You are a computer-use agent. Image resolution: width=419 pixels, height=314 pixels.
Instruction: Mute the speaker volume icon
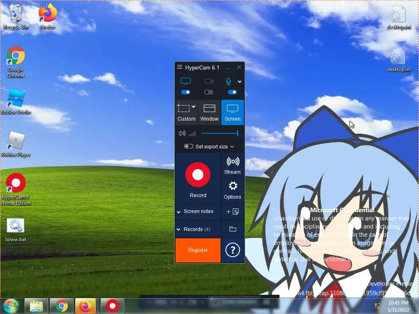pyautogui.click(x=182, y=133)
